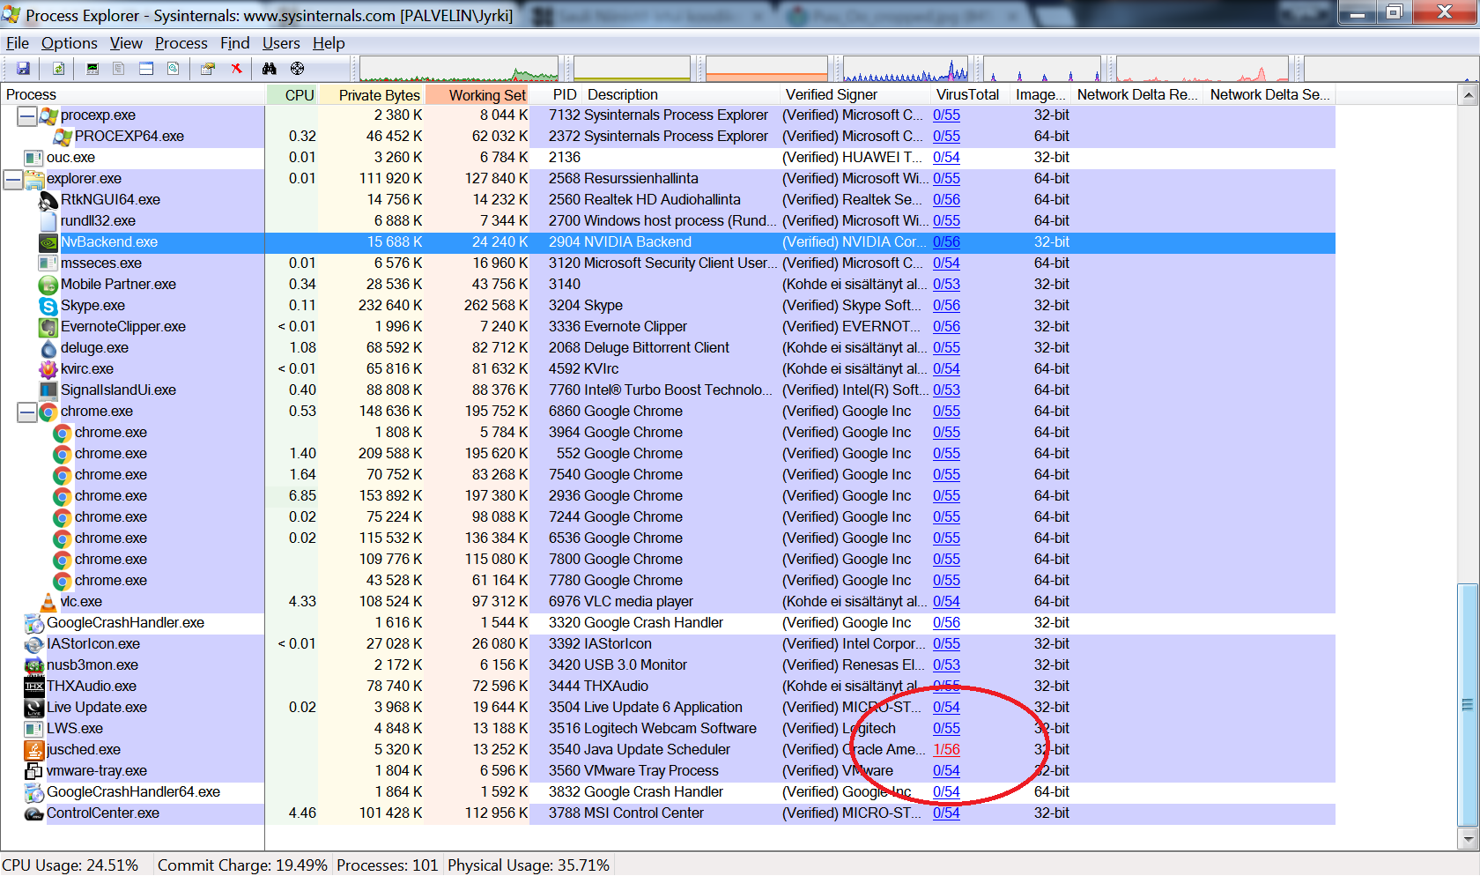Open the Properties toolbar icon
Screen dimensions: 1480x876
tap(208, 69)
